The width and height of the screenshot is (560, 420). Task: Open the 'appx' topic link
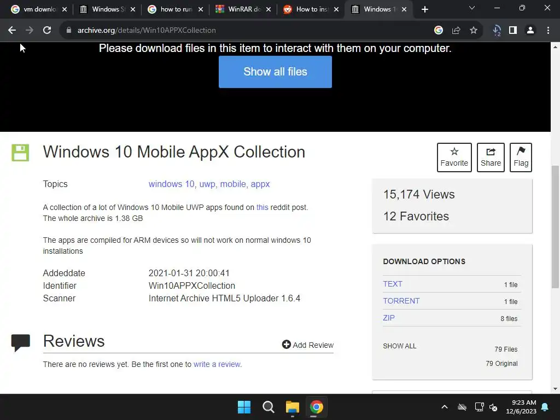point(260,184)
